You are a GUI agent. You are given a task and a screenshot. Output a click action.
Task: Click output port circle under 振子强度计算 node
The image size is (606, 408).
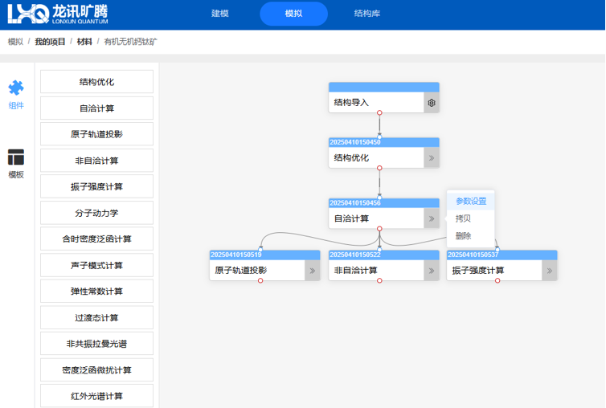[x=497, y=280]
